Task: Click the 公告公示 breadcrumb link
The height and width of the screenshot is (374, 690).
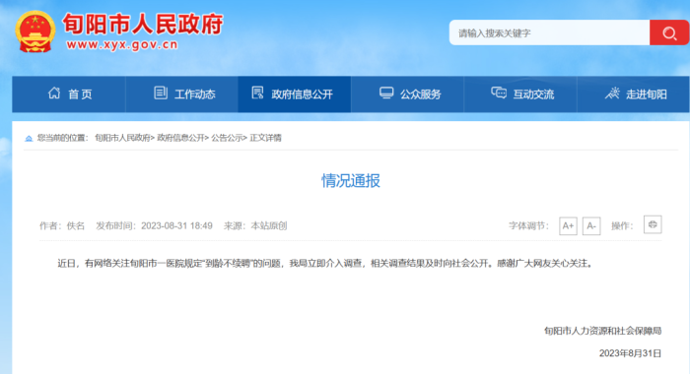Action: click(227, 138)
